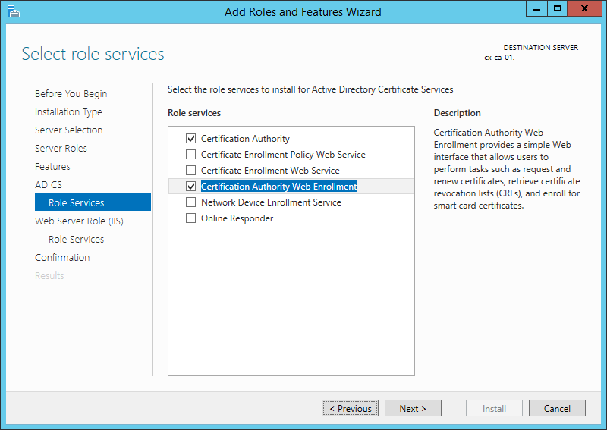Click the Previous button

350,409
